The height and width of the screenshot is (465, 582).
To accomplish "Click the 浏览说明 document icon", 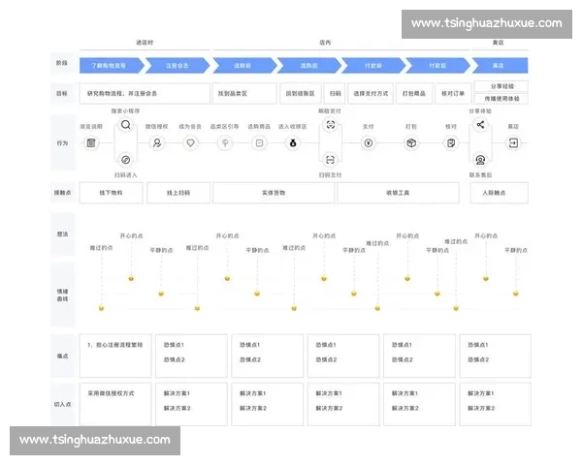I will click(91, 142).
